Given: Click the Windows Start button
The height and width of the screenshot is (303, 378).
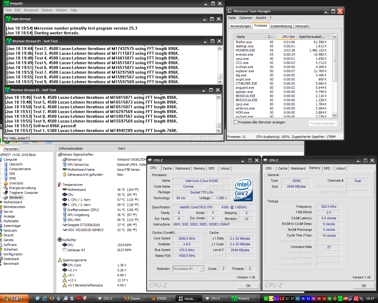Looking at the screenshot, I should coord(14,299).
